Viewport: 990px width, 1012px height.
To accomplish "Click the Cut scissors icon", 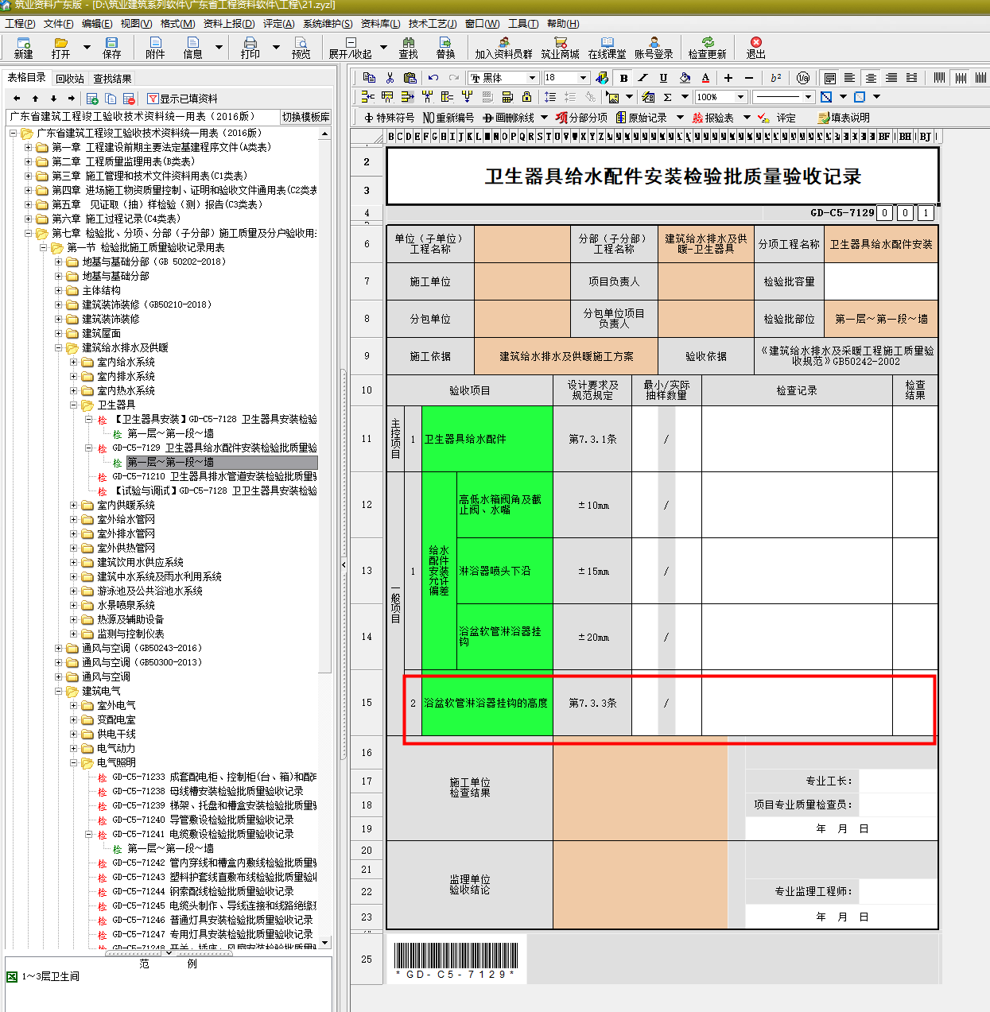I will point(390,77).
